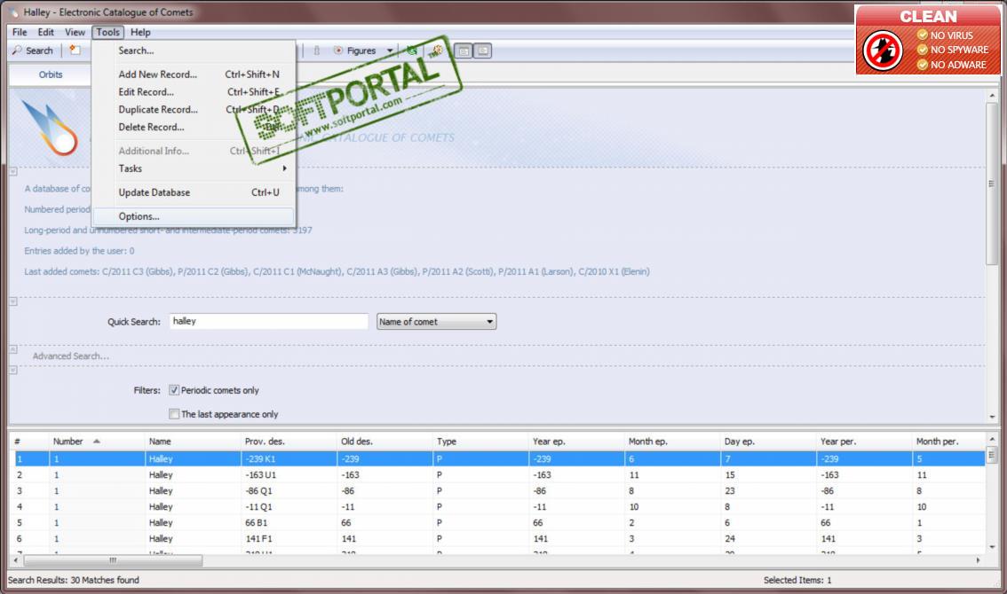Select Add New Record... menu entry

pos(194,74)
